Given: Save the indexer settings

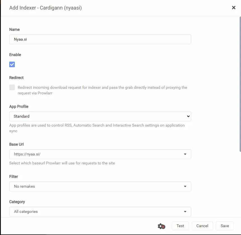Looking at the screenshot, I should 225,226.
